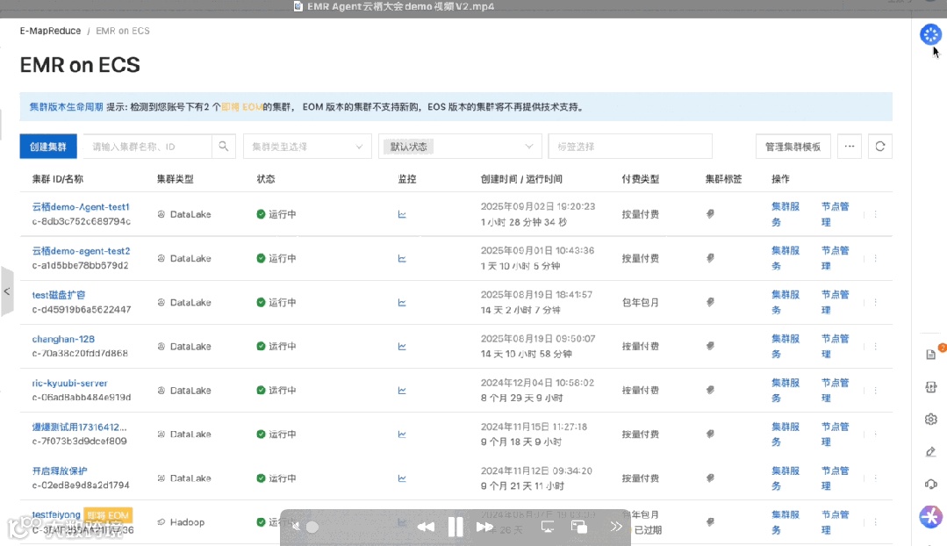The image size is (947, 546).
Task: Rewind the video
Action: [425, 527]
